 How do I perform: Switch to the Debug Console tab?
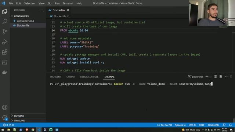click(x=89, y=77)
